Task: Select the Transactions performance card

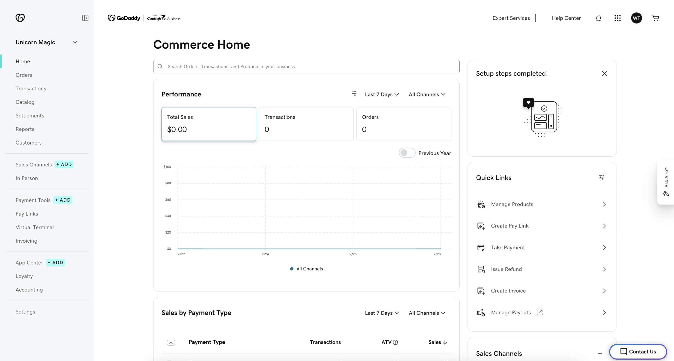Action: pyautogui.click(x=306, y=124)
